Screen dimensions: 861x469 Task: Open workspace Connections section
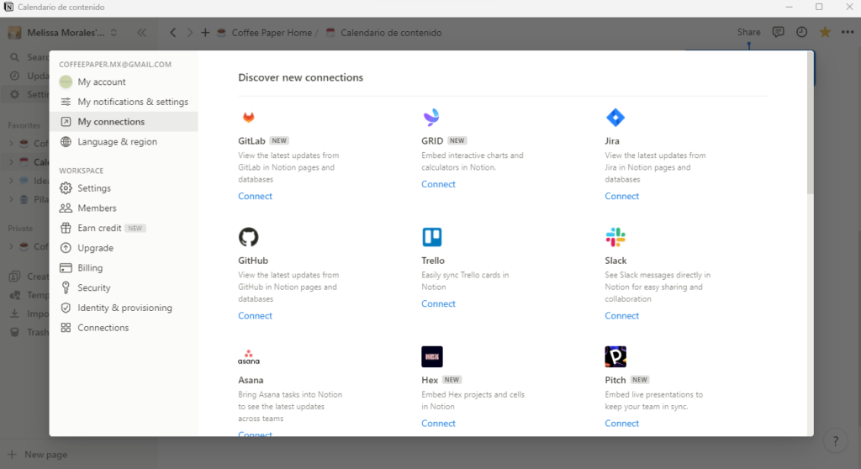pyautogui.click(x=124, y=328)
